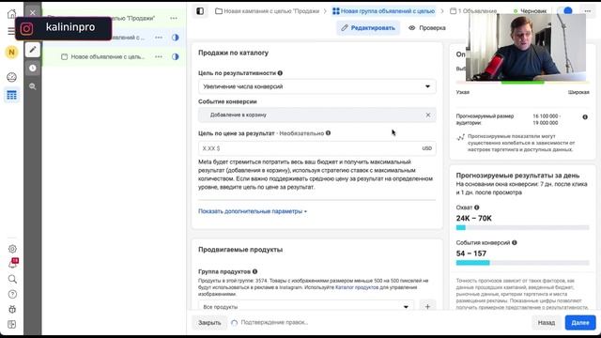The height and width of the screenshot is (338, 601).
Task: Expand Показать дополнительные параметры
Action: (x=253, y=211)
